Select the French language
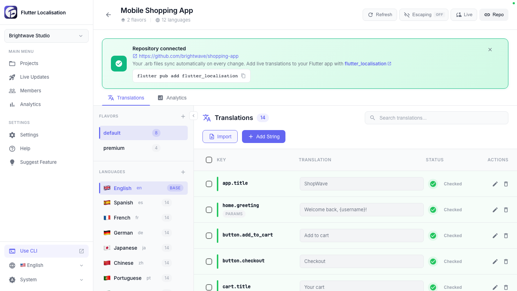This screenshot has height=291, width=517. click(x=143, y=218)
